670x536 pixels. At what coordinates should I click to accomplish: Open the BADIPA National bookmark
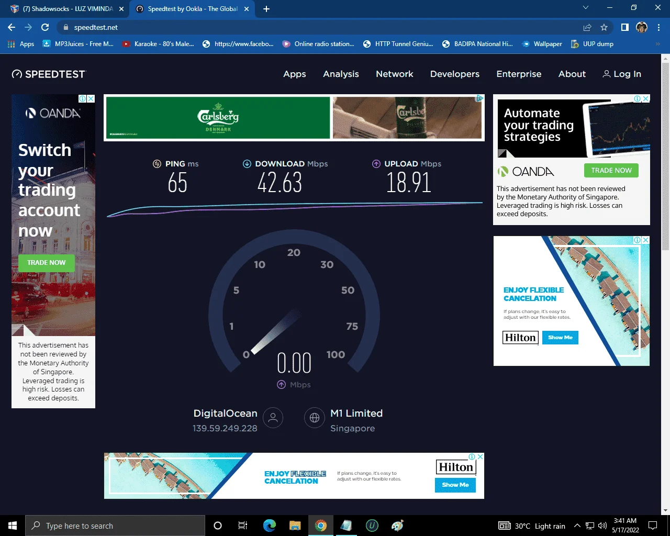(477, 44)
